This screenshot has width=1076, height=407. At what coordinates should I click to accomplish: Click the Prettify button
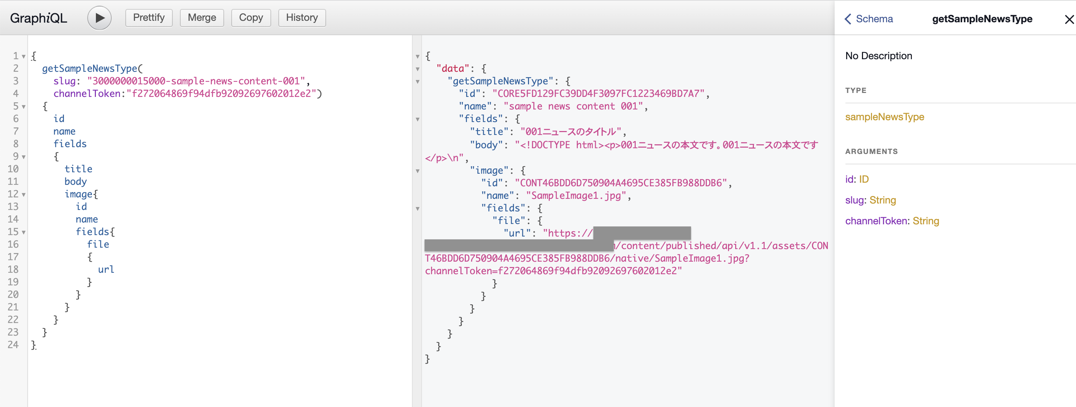149,18
